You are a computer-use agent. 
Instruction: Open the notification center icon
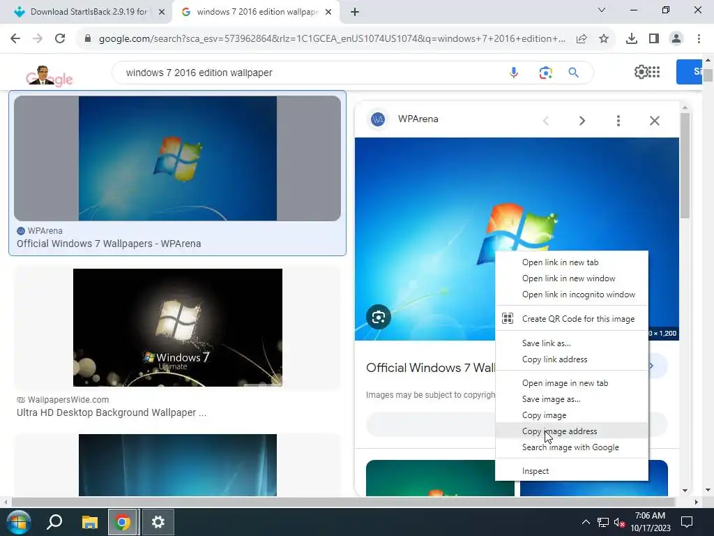pyautogui.click(x=687, y=522)
